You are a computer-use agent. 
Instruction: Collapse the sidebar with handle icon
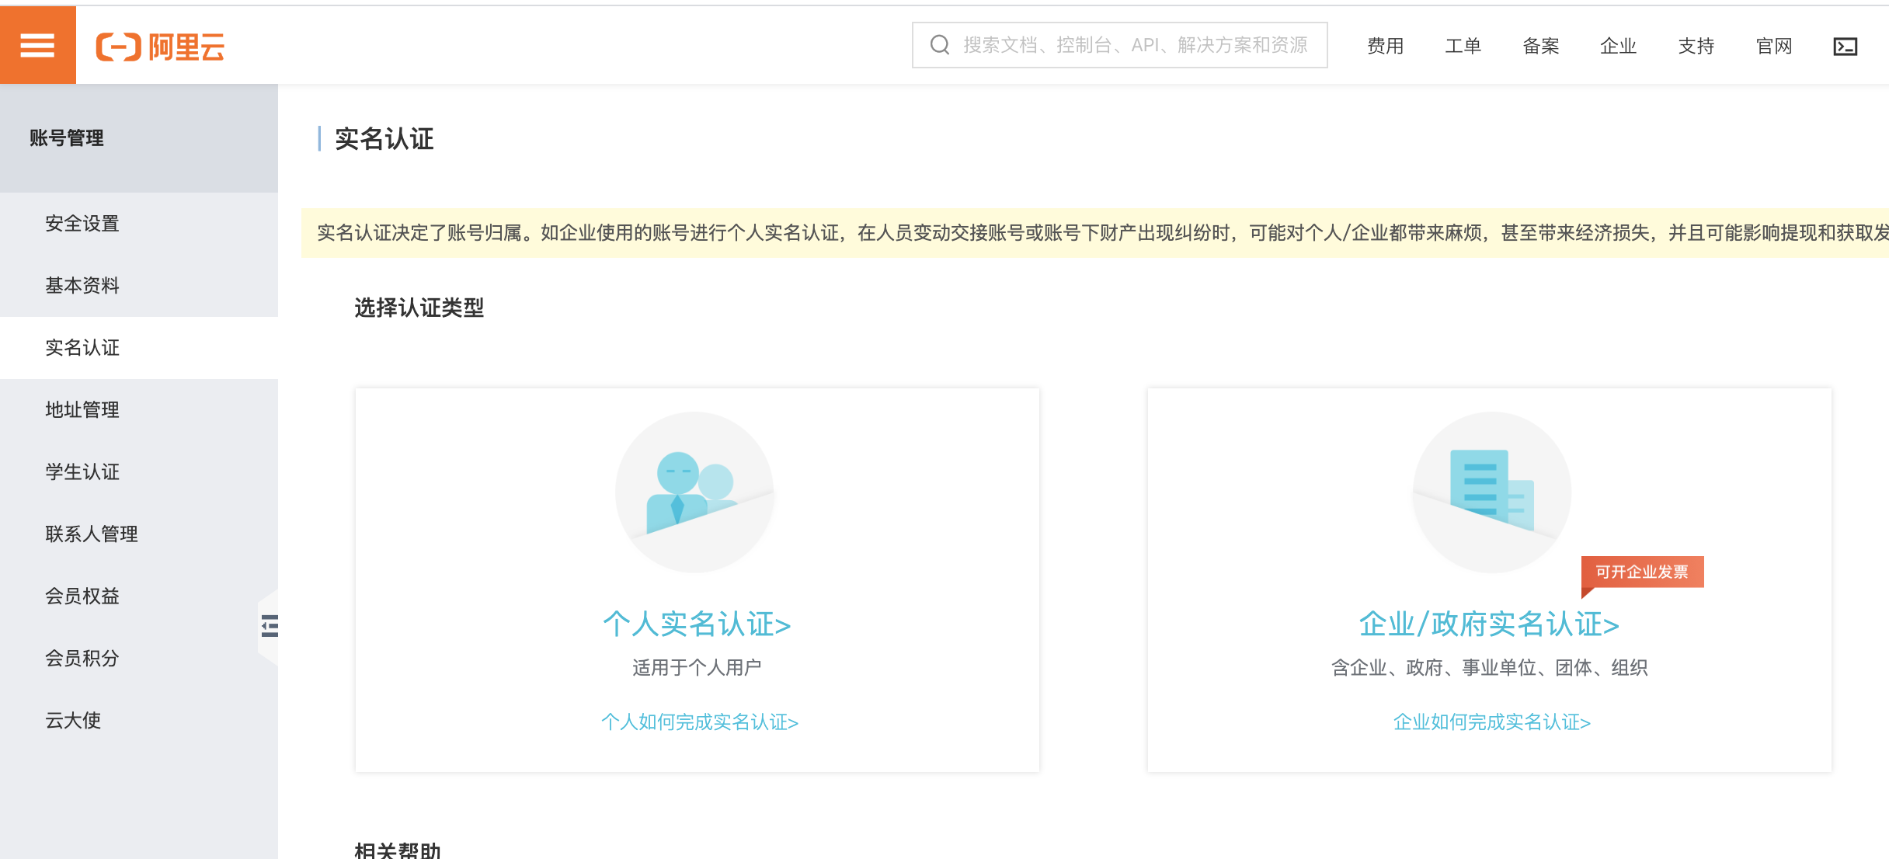pos(269,625)
